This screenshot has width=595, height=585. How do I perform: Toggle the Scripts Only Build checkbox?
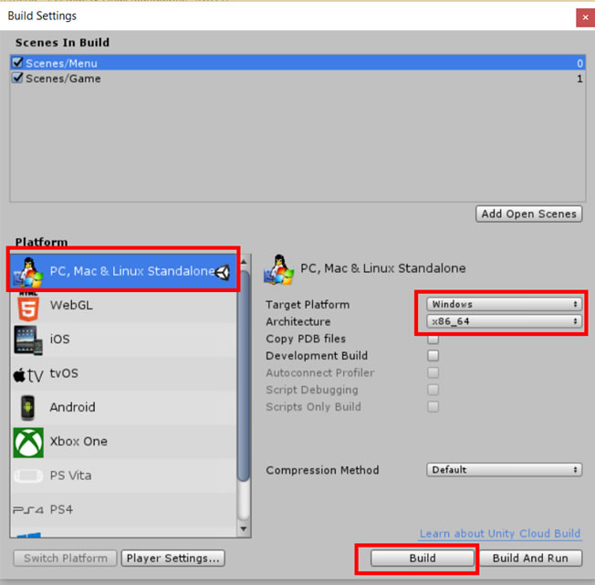433,407
